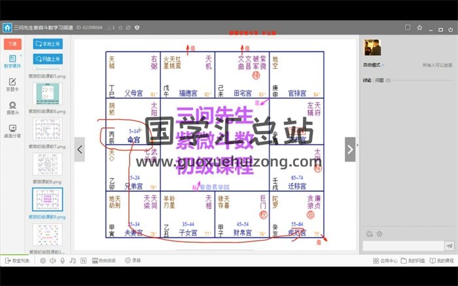Click the 本地上传 local upload button
This screenshot has height=286, width=458.
[48, 44]
